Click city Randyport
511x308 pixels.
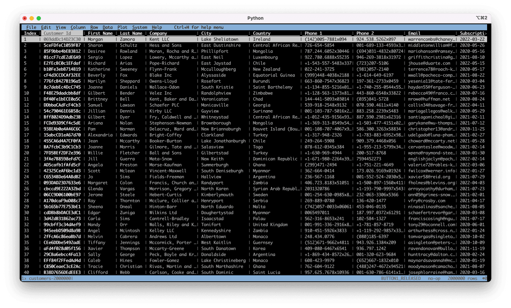click(x=212, y=183)
